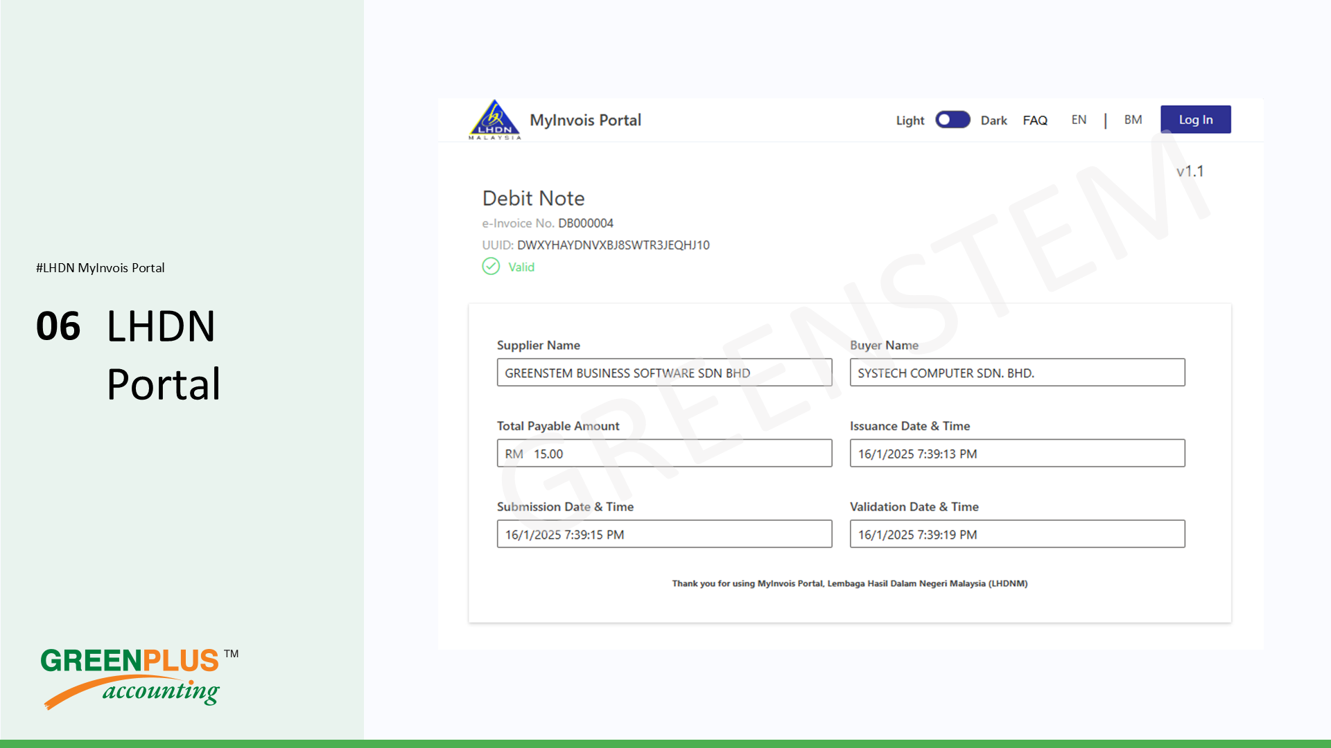1331x748 pixels.
Task: Click the Validation Date & Time label
Action: [914, 507]
